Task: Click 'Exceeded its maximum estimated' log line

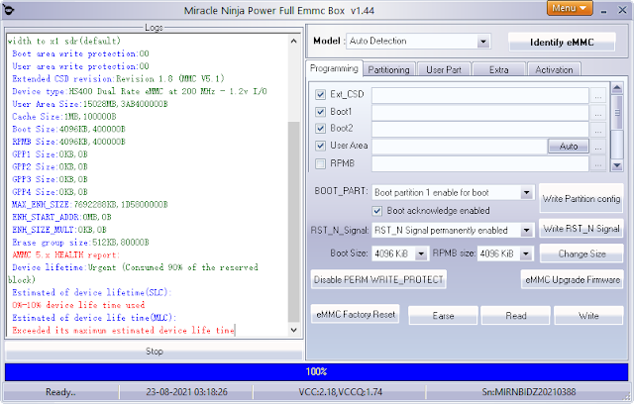Action: click(x=123, y=331)
